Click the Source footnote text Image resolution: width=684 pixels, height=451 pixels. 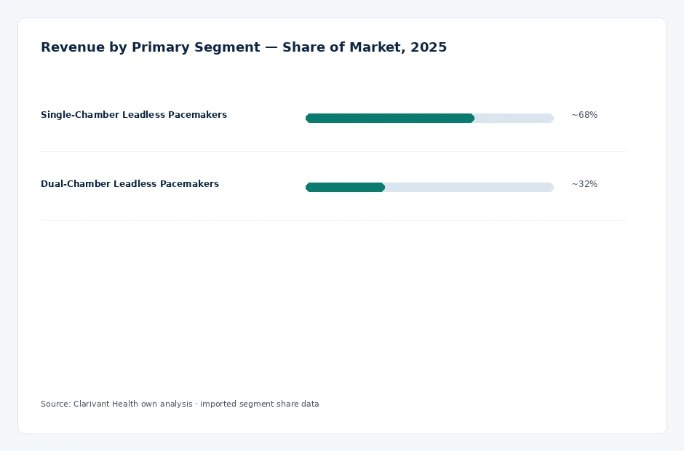tap(180, 404)
